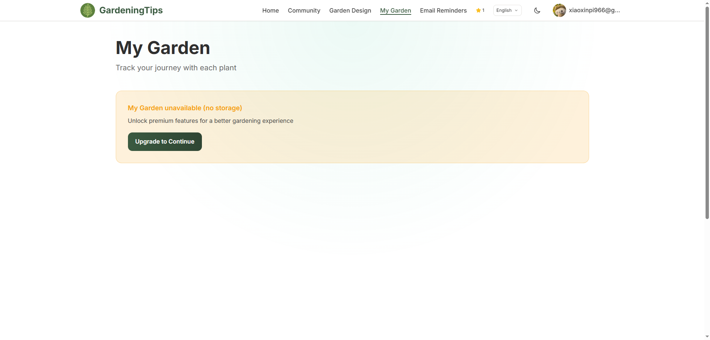Click the Upgrade to Continue button
This screenshot has width=710, height=340.
[165, 142]
